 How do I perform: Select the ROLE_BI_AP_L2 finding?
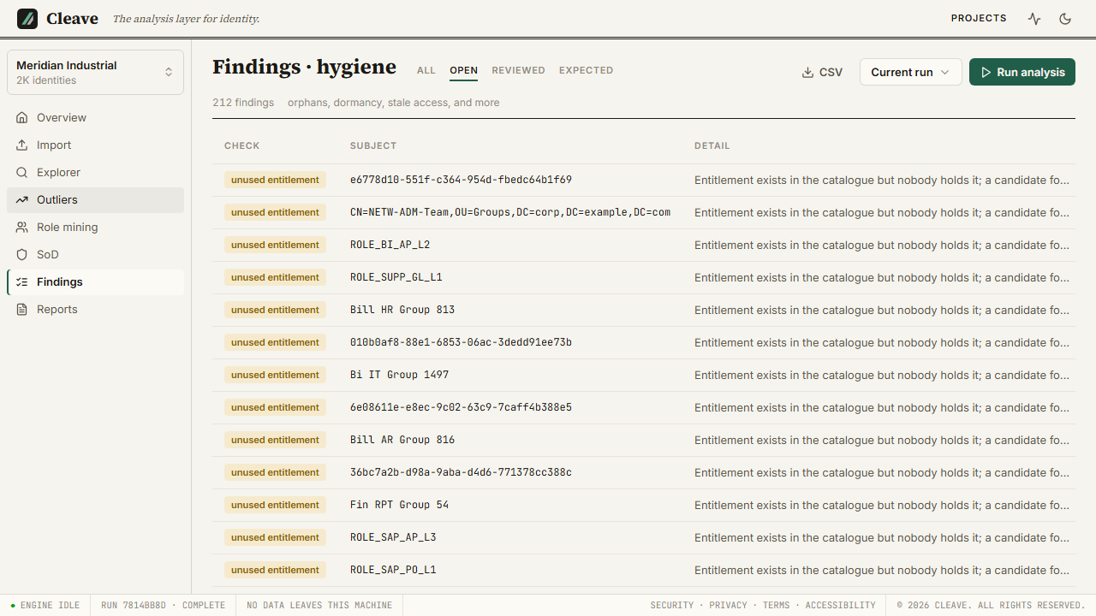[644, 246]
